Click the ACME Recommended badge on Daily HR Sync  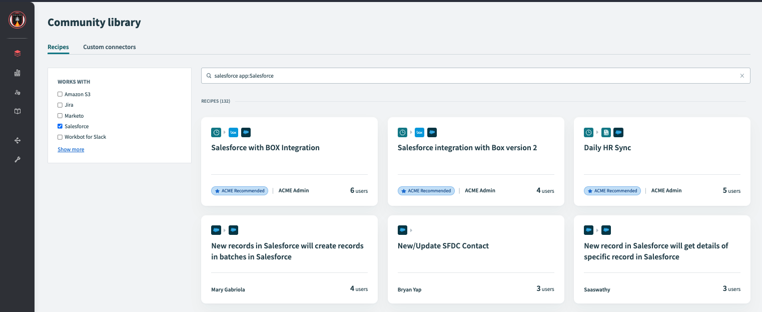click(x=612, y=190)
